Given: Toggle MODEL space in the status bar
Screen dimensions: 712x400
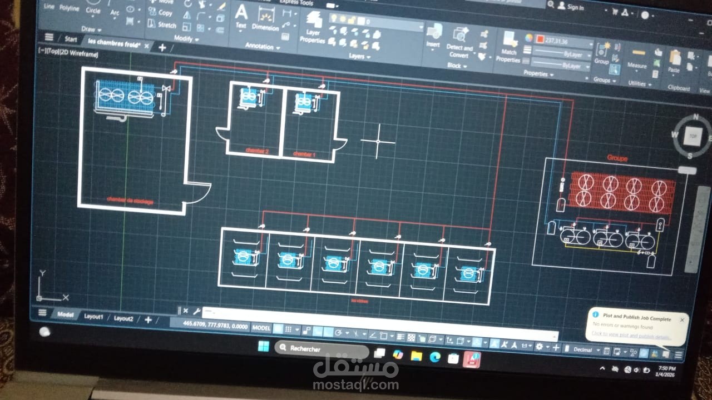Looking at the screenshot, I should pyautogui.click(x=261, y=328).
